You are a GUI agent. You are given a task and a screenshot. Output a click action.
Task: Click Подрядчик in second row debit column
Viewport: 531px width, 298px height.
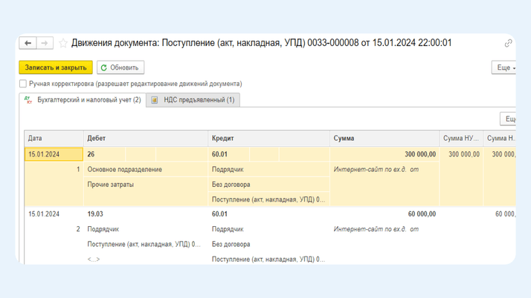pos(103,229)
